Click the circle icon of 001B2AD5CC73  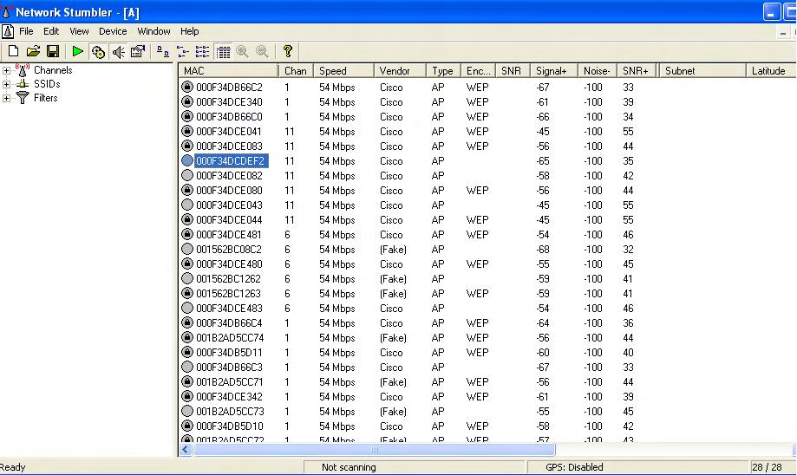click(187, 411)
